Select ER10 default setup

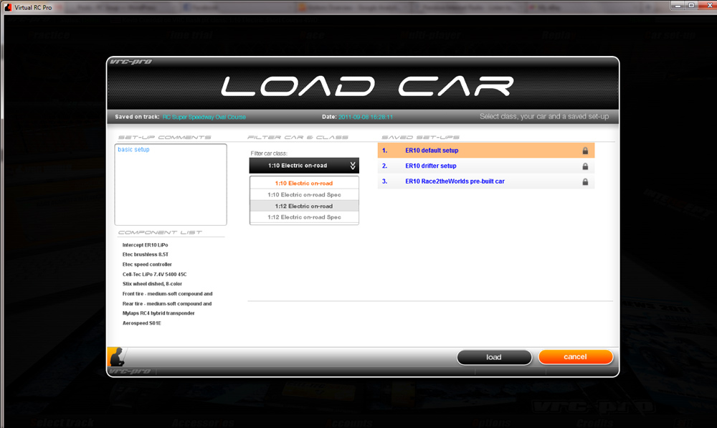coord(486,151)
